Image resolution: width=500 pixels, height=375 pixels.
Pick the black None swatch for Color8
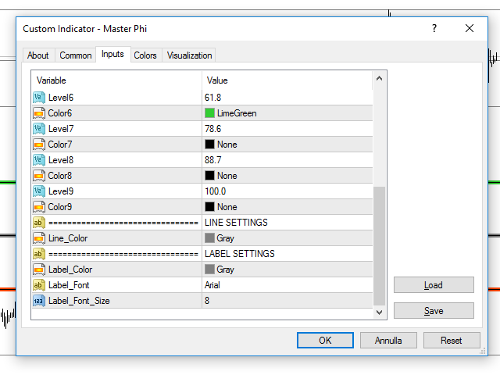tap(209, 176)
